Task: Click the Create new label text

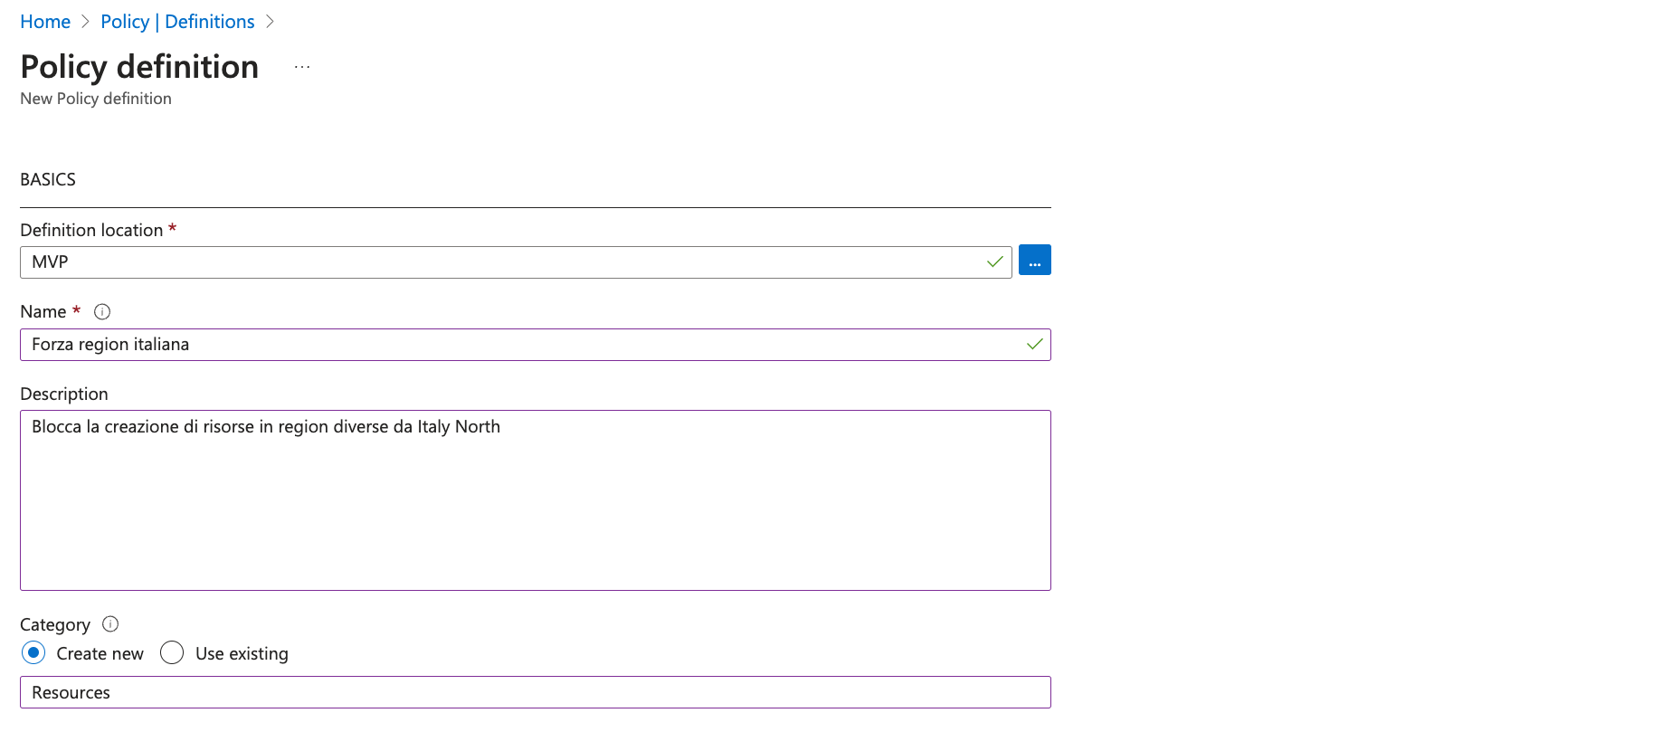Action: 100,654
